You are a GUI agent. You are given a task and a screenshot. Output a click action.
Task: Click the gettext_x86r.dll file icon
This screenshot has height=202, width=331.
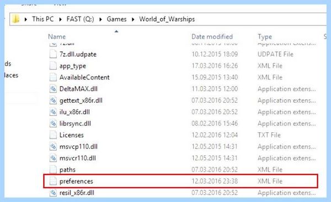coord(53,100)
